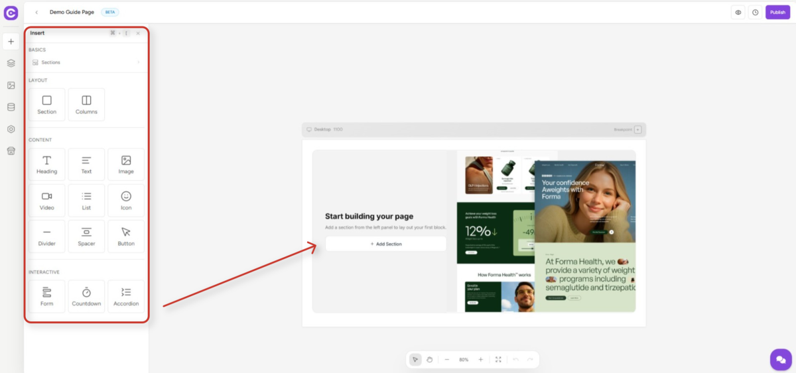Open the settings sidebar tab

click(x=11, y=129)
